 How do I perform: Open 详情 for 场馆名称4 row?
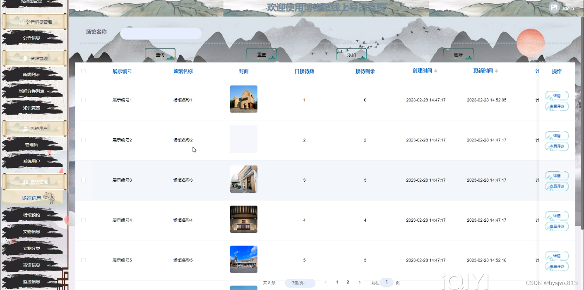[557, 216]
